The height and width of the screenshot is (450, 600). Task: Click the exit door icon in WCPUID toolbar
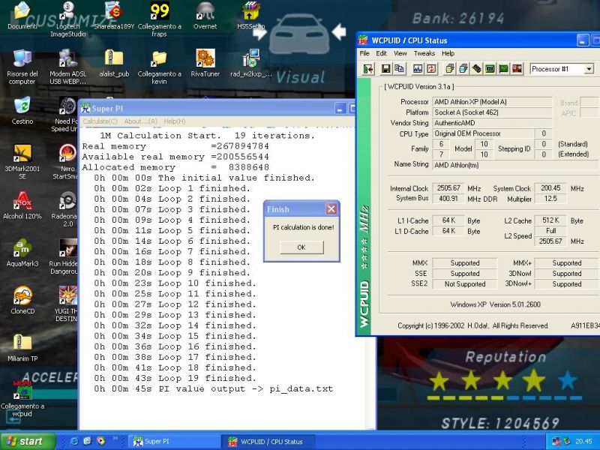tap(368, 69)
